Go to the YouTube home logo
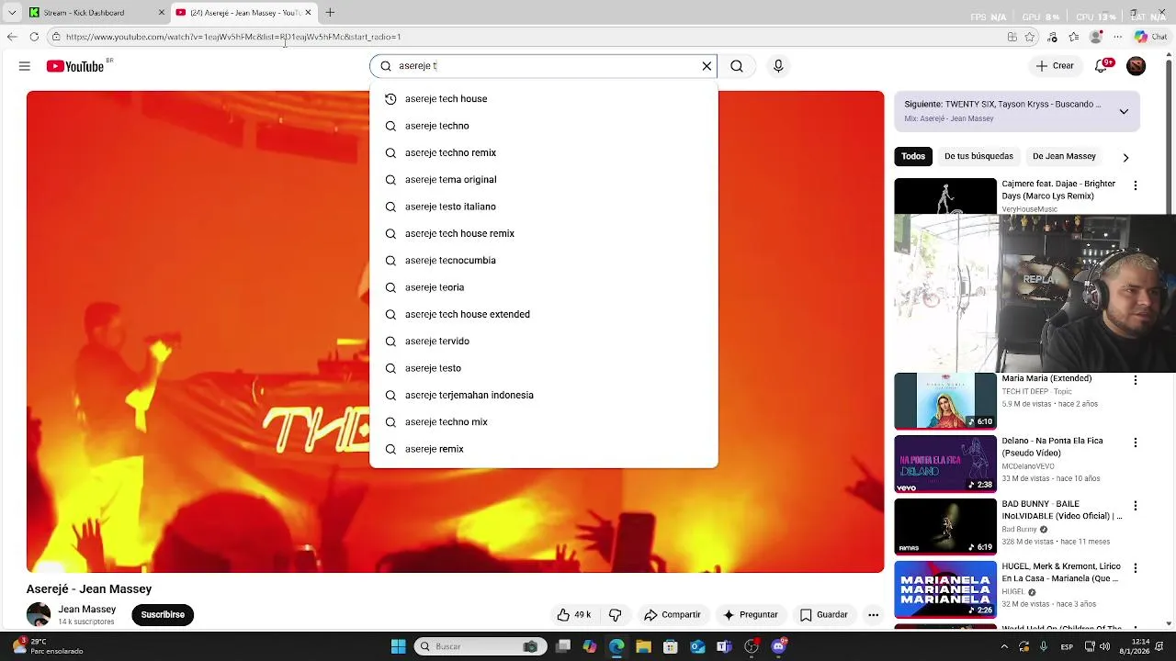Image resolution: width=1176 pixels, height=661 pixels. [75, 66]
